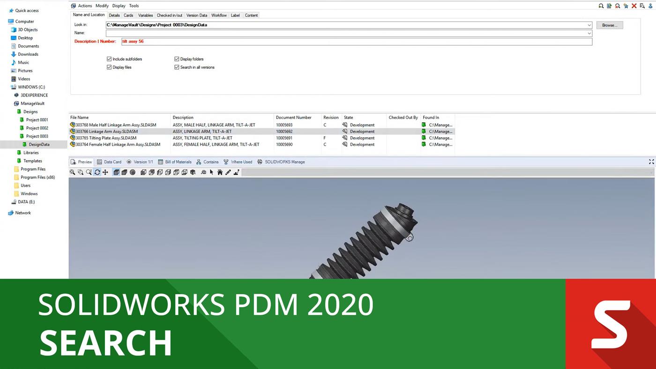This screenshot has width=656, height=369.
Task: Toggle off Search in all versions
Action: tap(177, 67)
